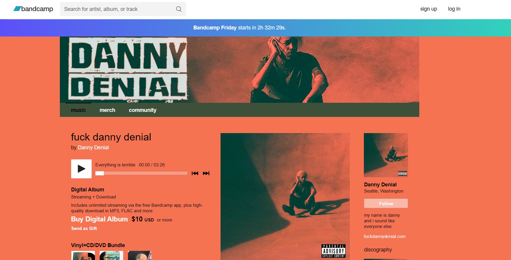Image resolution: width=511 pixels, height=260 pixels.
Task: Click the Bandcamp logo
Action: [33, 9]
